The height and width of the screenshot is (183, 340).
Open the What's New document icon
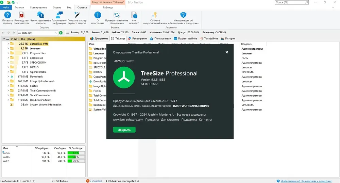pos(134,15)
